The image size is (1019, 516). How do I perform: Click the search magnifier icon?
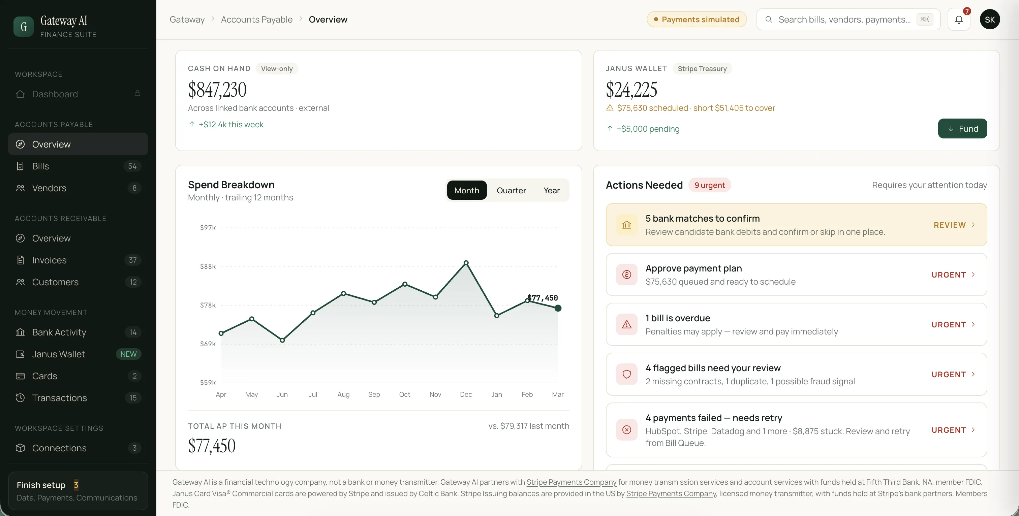point(769,20)
